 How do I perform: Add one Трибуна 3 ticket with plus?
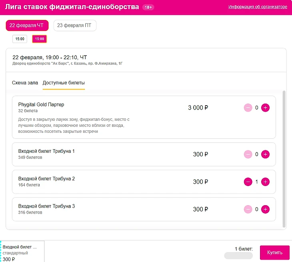(265, 209)
